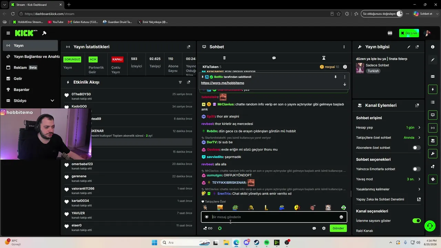Click the 'Bir mesaj gönderin' input field
Screen dimensions: 441x248
point(274,217)
